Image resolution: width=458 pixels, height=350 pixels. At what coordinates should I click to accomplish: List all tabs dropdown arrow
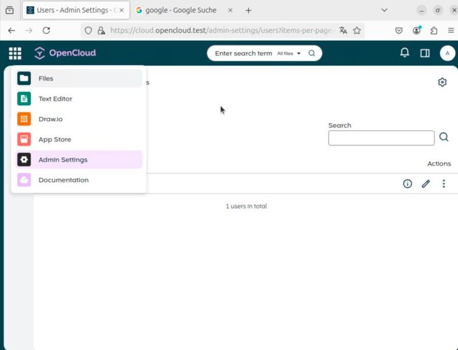point(385,10)
